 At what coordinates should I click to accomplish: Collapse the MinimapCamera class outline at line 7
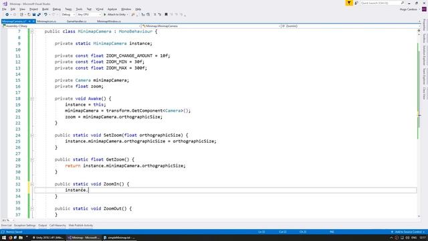pos(32,31)
